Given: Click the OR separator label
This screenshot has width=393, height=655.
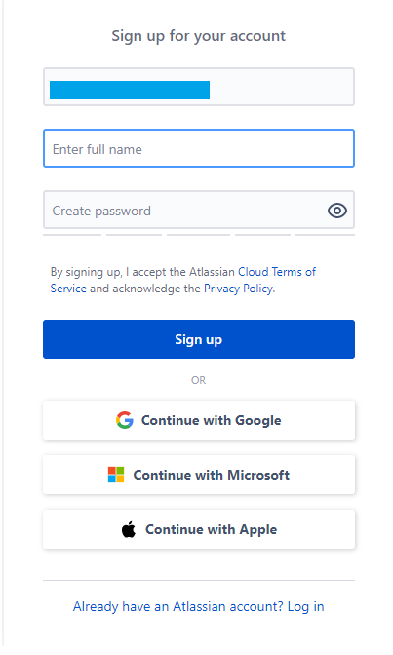Looking at the screenshot, I should [199, 380].
